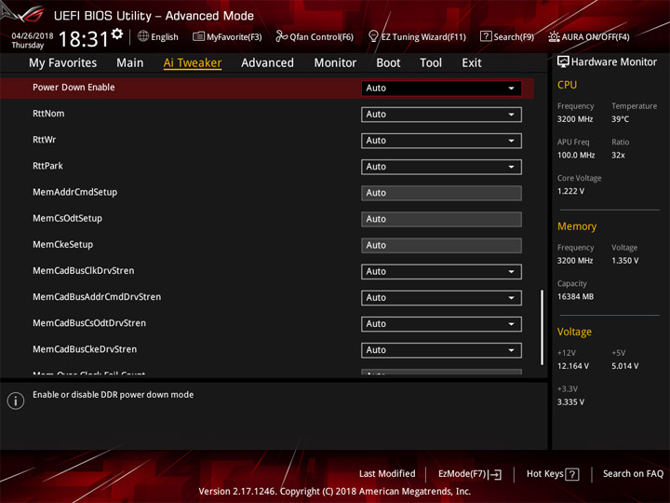
Task: Select the MemCadBusAddrCmdDrvStren label
Action: tap(97, 297)
